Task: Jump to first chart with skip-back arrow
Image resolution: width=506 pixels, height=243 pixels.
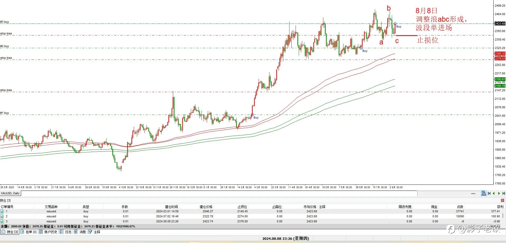Action: [489, 193]
